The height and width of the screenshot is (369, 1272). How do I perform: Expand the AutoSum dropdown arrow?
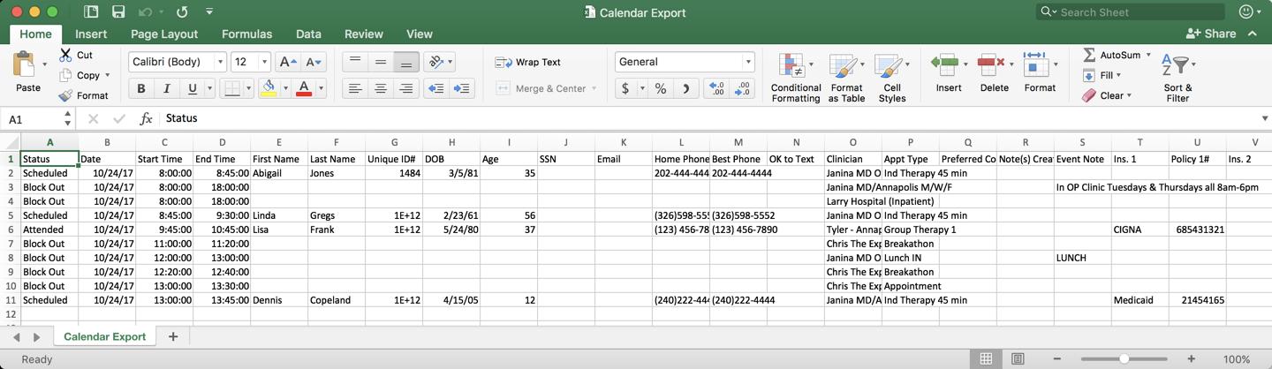1148,55
